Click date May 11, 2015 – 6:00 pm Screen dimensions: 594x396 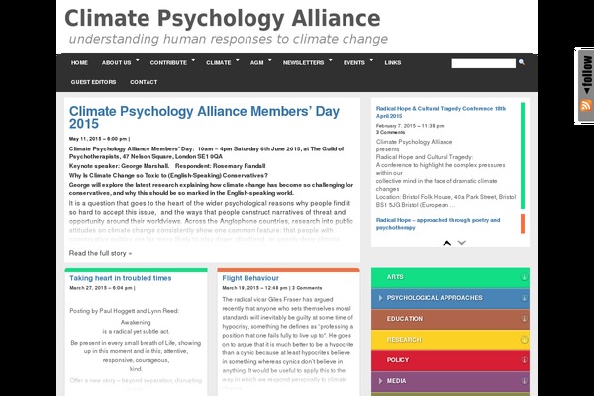click(98, 139)
